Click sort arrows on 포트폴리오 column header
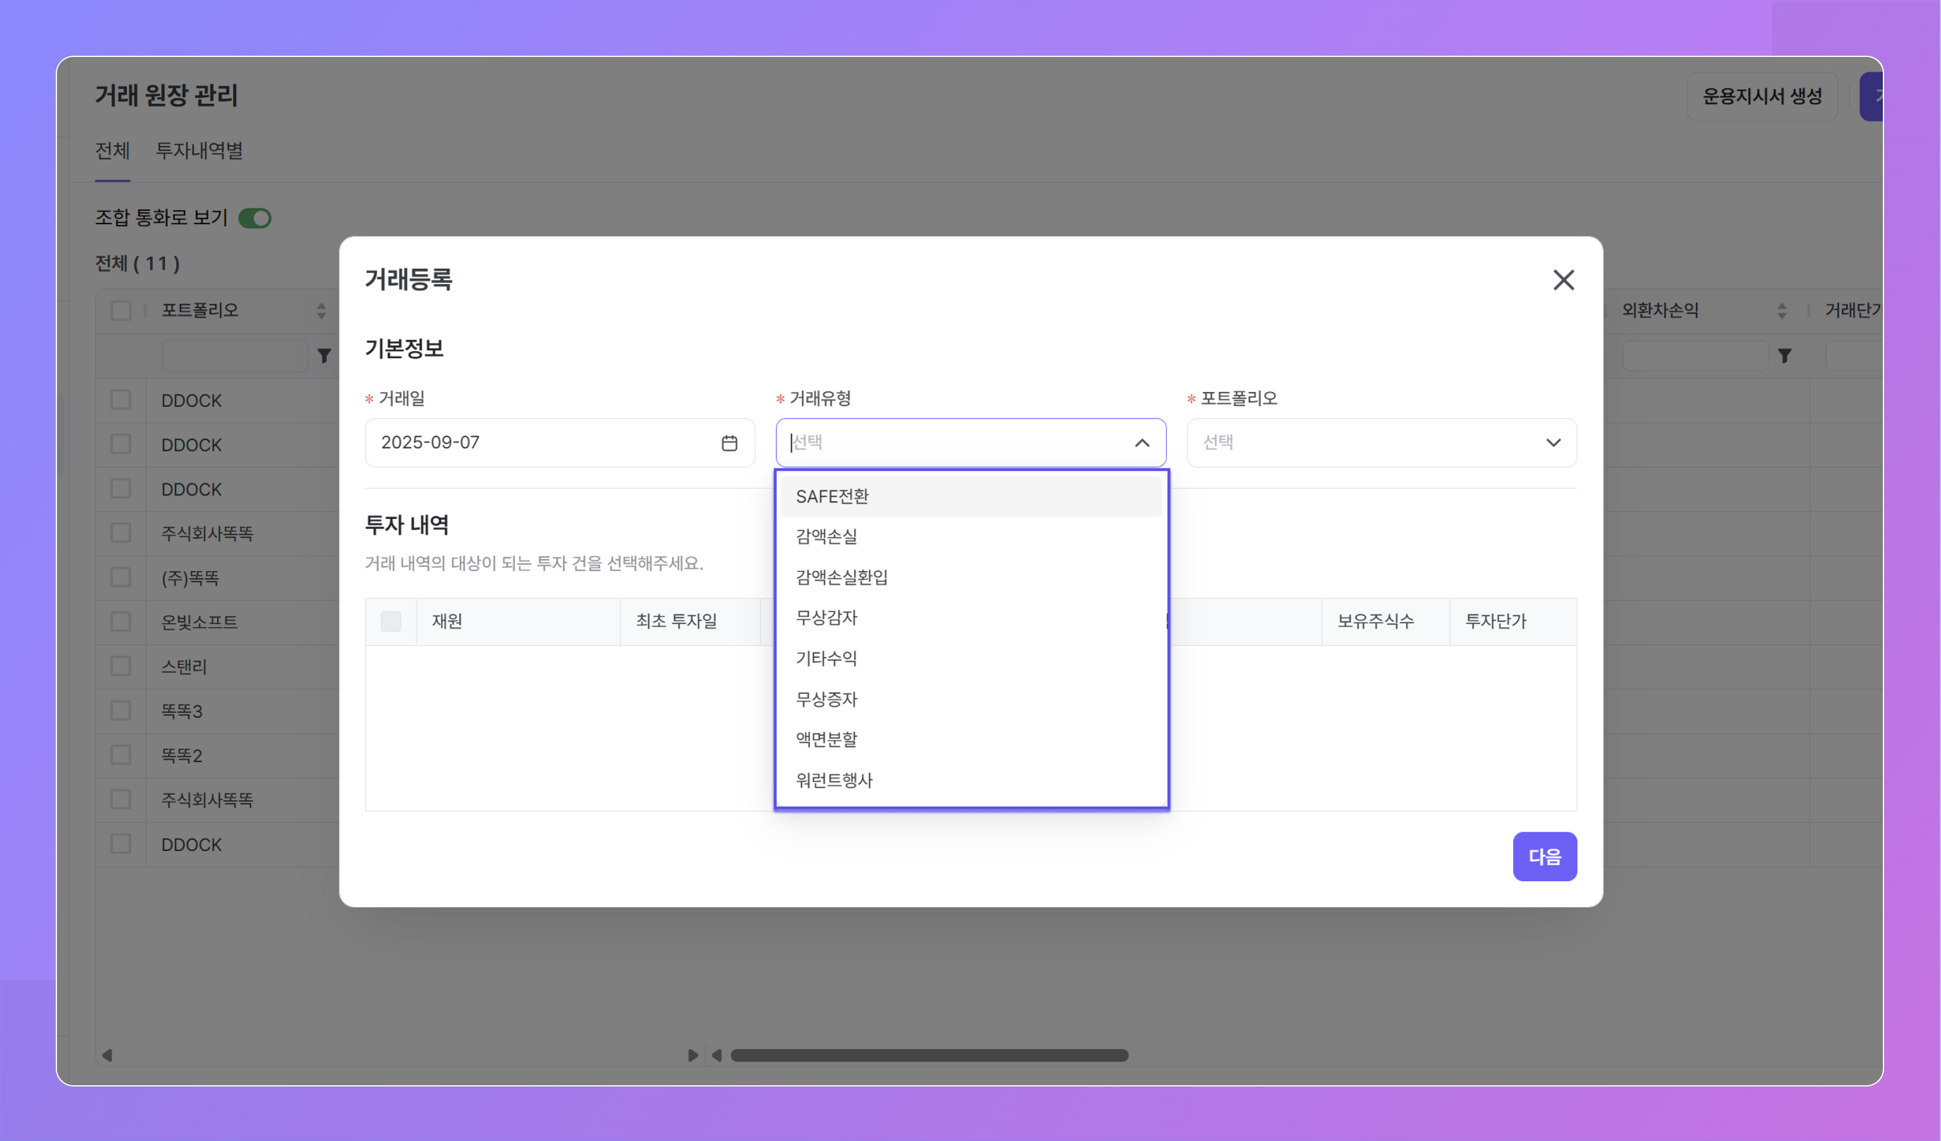The image size is (1941, 1141). pyautogui.click(x=321, y=310)
